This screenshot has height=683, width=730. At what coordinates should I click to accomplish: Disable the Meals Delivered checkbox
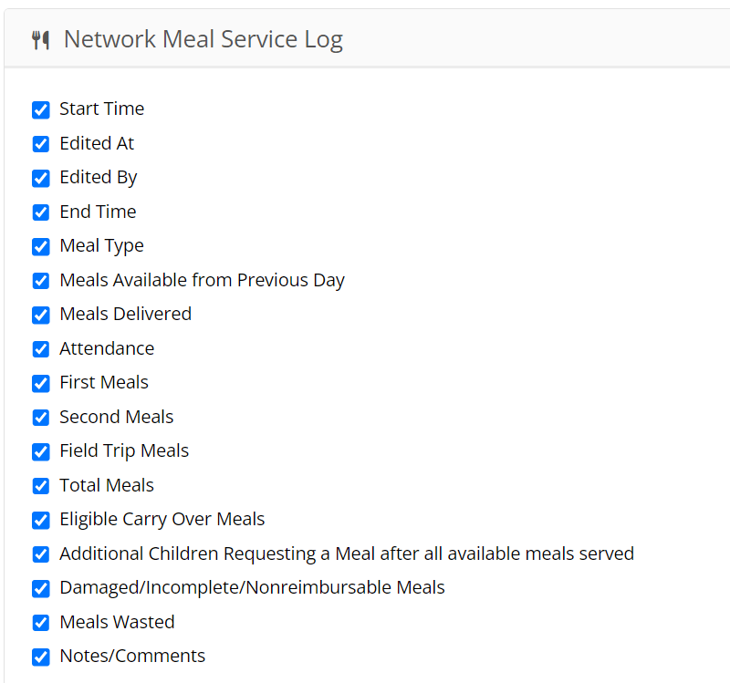click(x=41, y=315)
